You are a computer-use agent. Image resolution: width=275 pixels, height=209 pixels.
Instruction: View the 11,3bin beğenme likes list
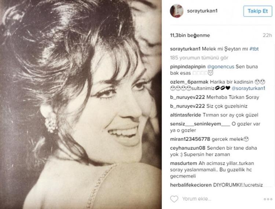[x=190, y=35]
